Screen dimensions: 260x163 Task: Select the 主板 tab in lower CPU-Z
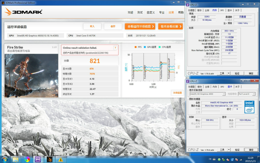(x=207, y=87)
